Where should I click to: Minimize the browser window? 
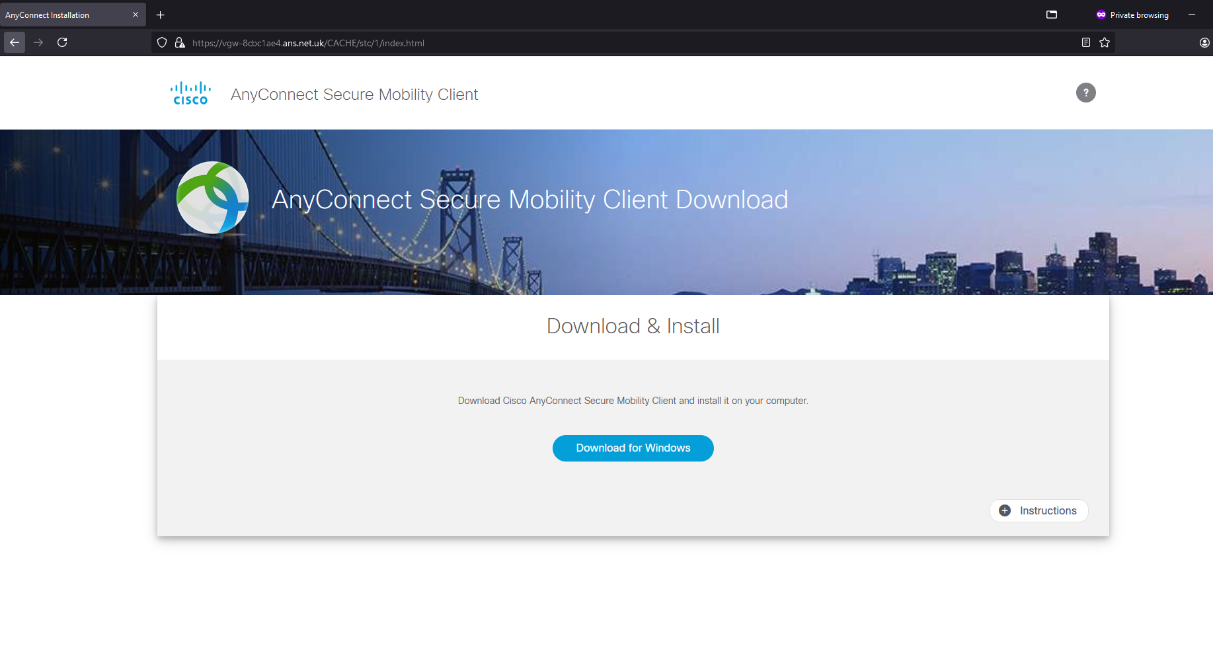pos(1192,15)
